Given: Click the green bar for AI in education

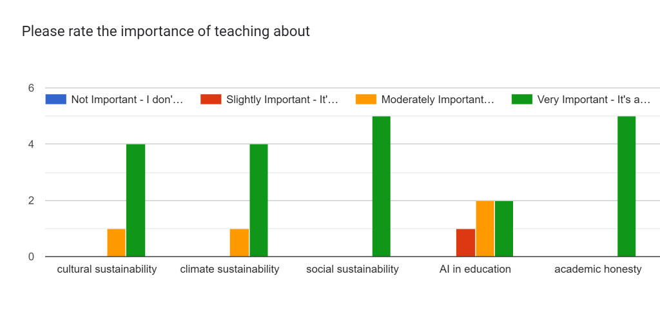Looking at the screenshot, I should pos(504,229).
